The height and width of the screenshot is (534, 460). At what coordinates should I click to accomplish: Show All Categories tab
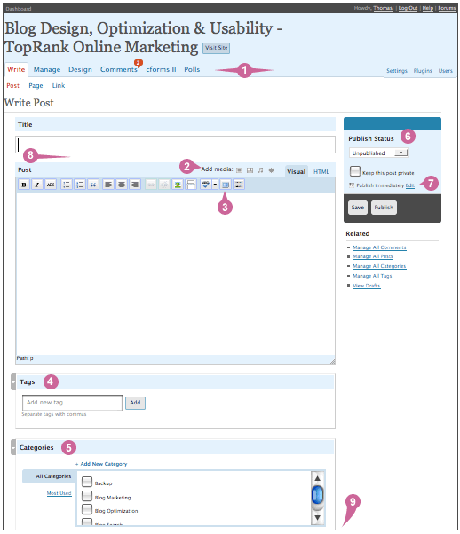tap(50, 476)
